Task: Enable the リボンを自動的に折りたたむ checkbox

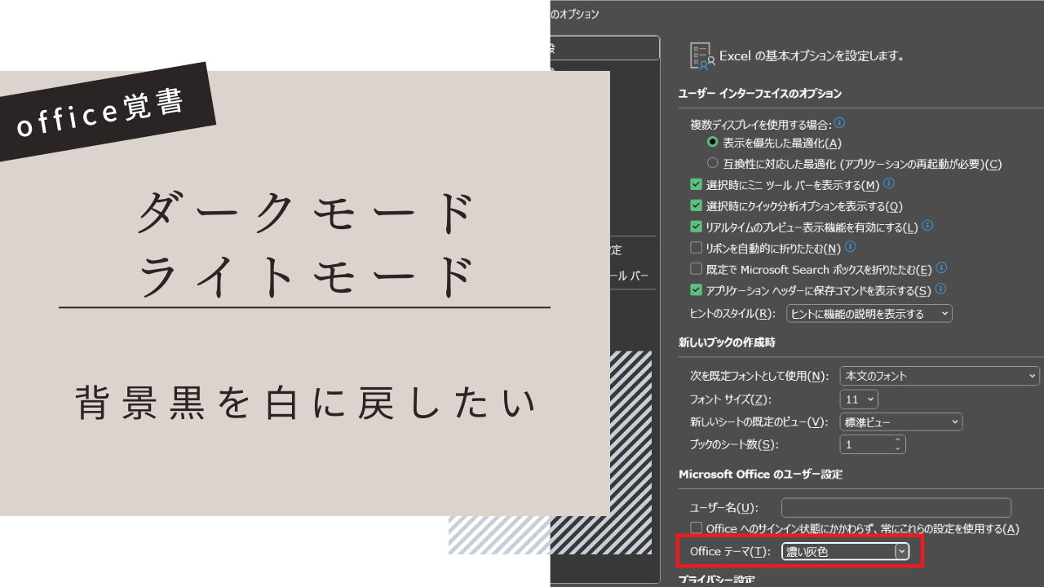Action: [697, 248]
